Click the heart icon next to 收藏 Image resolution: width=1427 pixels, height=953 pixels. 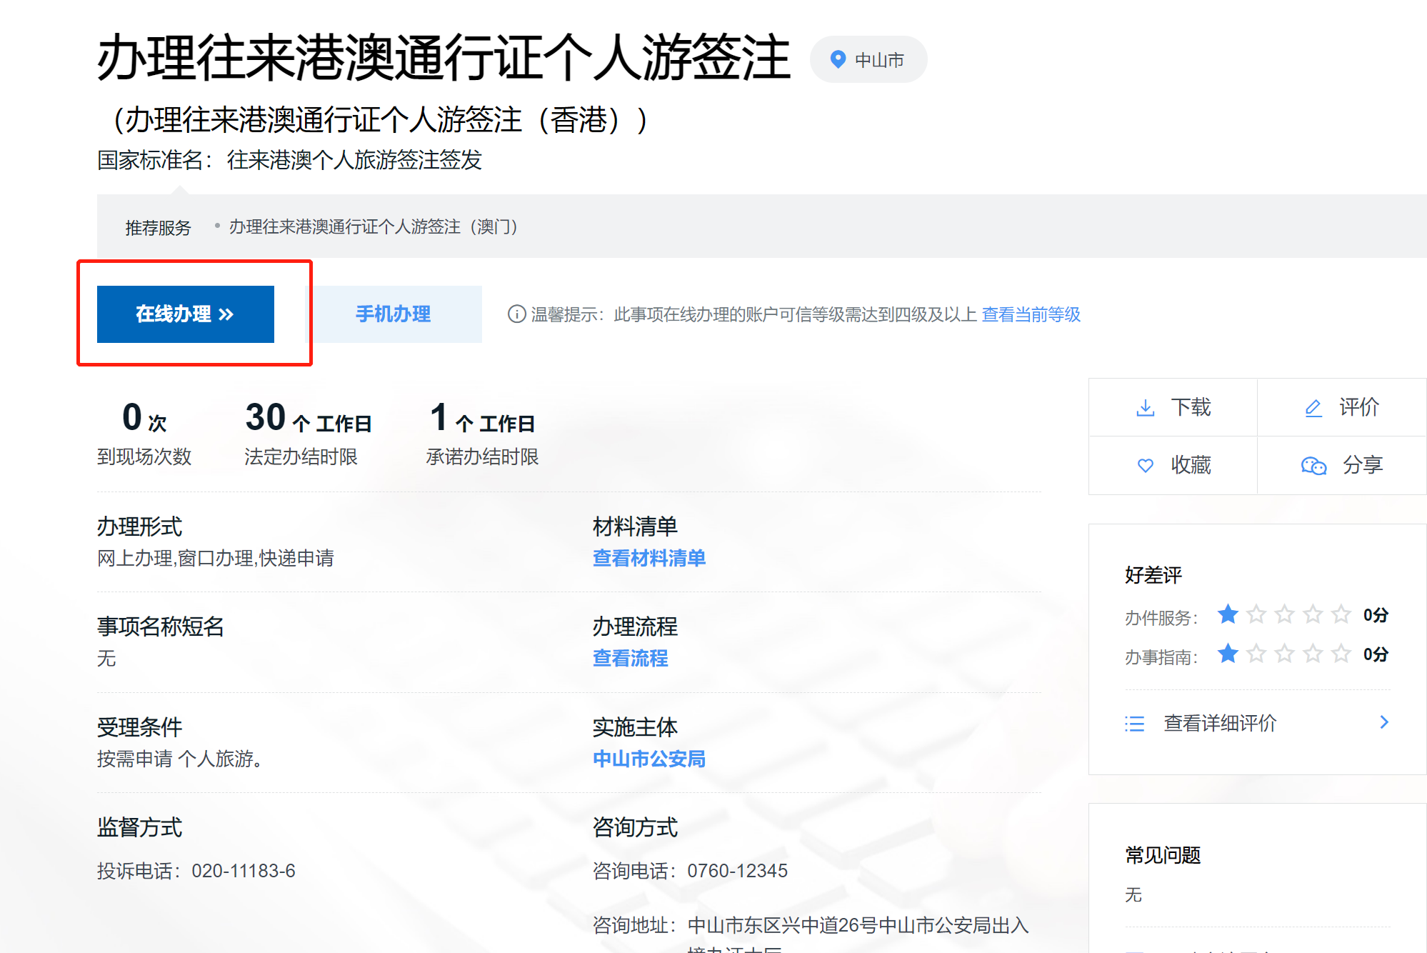pos(1145,466)
